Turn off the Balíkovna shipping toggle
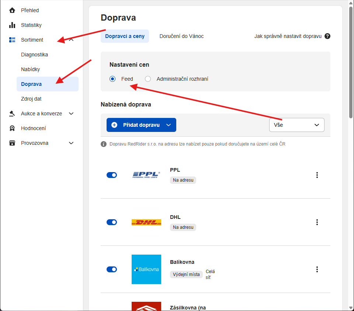The height and width of the screenshot is (311, 354). pos(112,269)
